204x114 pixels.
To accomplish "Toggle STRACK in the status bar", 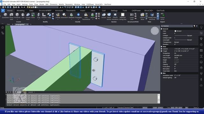I will (160, 108).
